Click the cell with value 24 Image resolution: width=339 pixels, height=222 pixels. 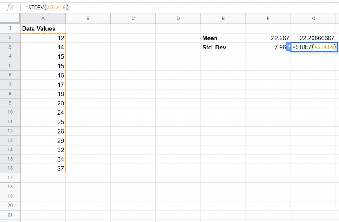click(x=43, y=112)
